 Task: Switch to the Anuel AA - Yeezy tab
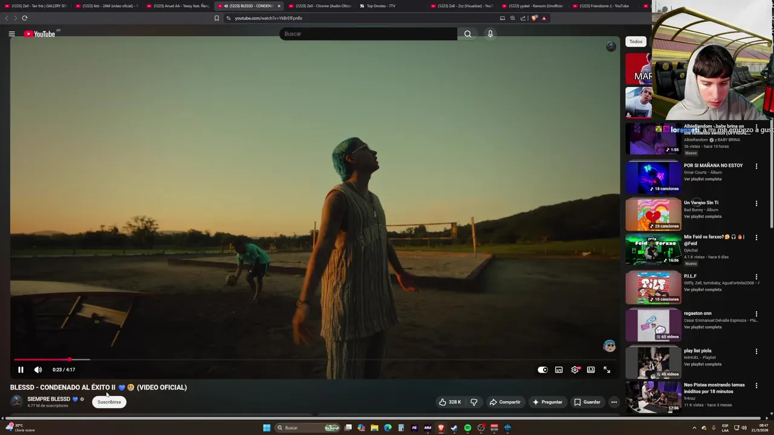178,6
